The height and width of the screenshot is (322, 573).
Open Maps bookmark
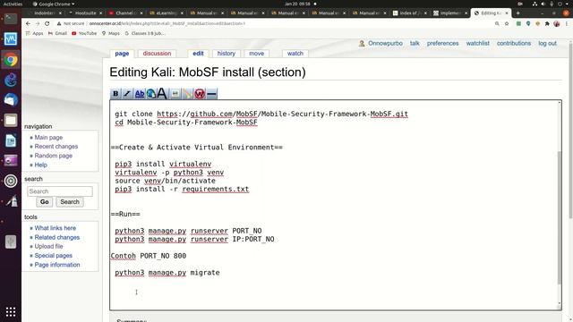[x=110, y=33]
